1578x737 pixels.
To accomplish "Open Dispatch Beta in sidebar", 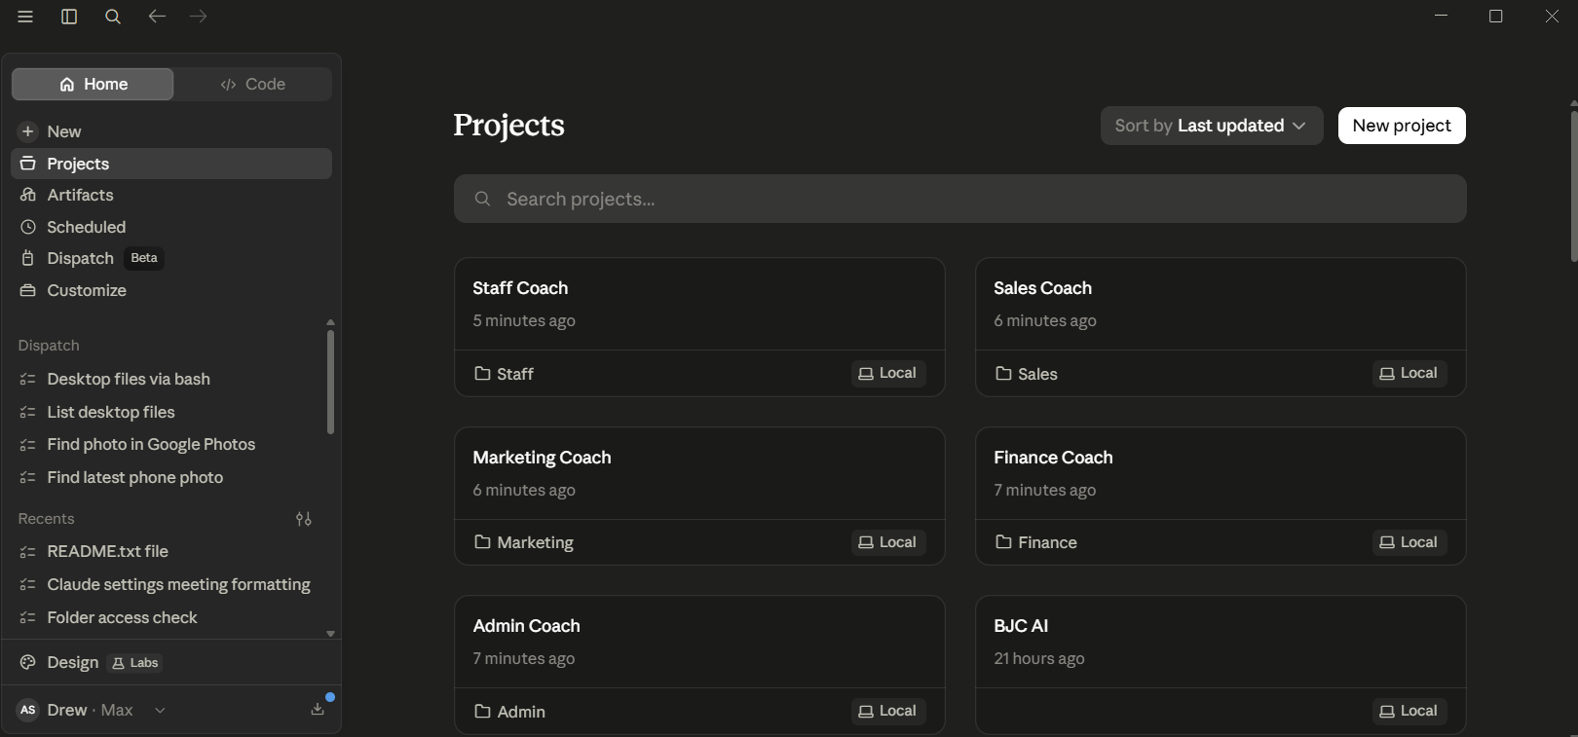I will [171, 258].
